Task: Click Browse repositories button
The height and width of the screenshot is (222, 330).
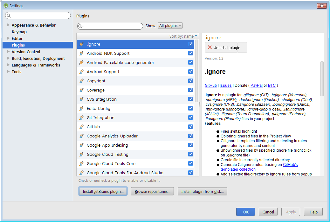Action: 152,191
